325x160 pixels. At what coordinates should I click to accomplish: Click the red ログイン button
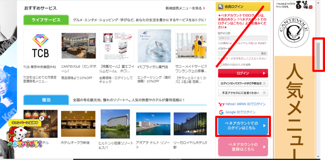click(243, 73)
